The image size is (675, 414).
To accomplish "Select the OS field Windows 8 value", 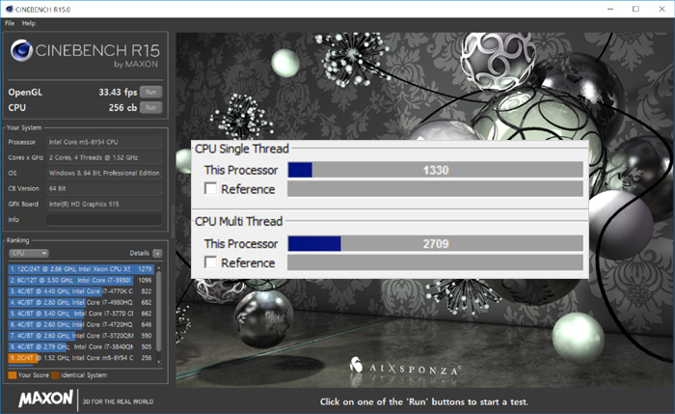I will coord(104,173).
